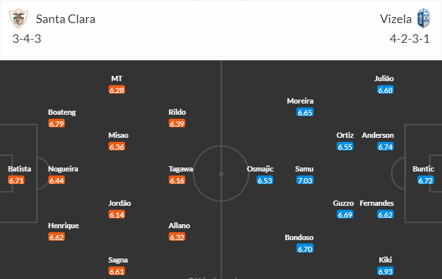
Task: Open the Santa Clara team name link
Action: (x=66, y=19)
